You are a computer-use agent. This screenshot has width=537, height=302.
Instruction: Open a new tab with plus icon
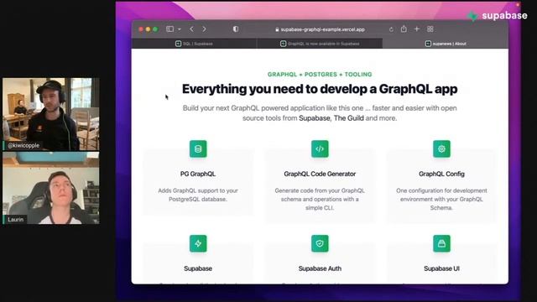pos(417,29)
